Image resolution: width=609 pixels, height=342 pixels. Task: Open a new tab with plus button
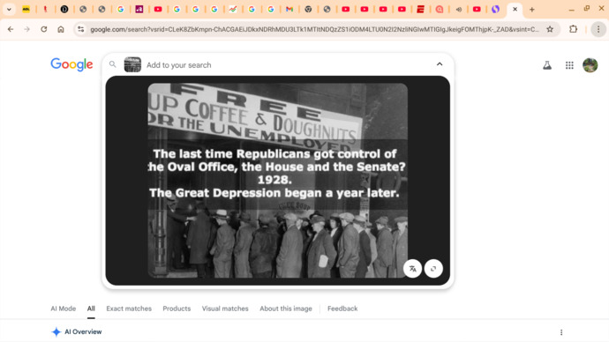[x=532, y=10]
